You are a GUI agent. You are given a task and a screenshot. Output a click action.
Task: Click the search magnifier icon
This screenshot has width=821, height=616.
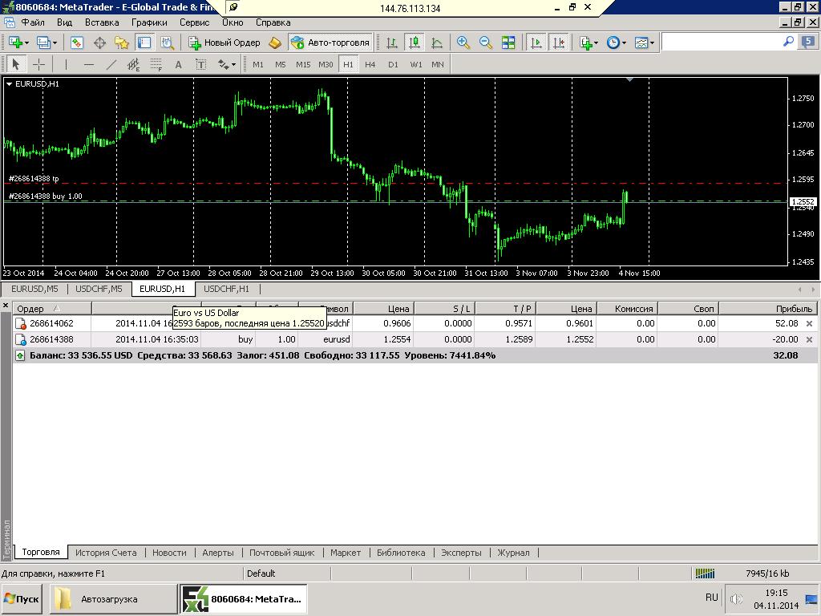tap(788, 42)
